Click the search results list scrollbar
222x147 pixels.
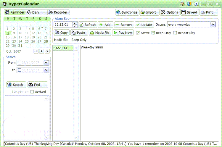click(x=46, y=118)
